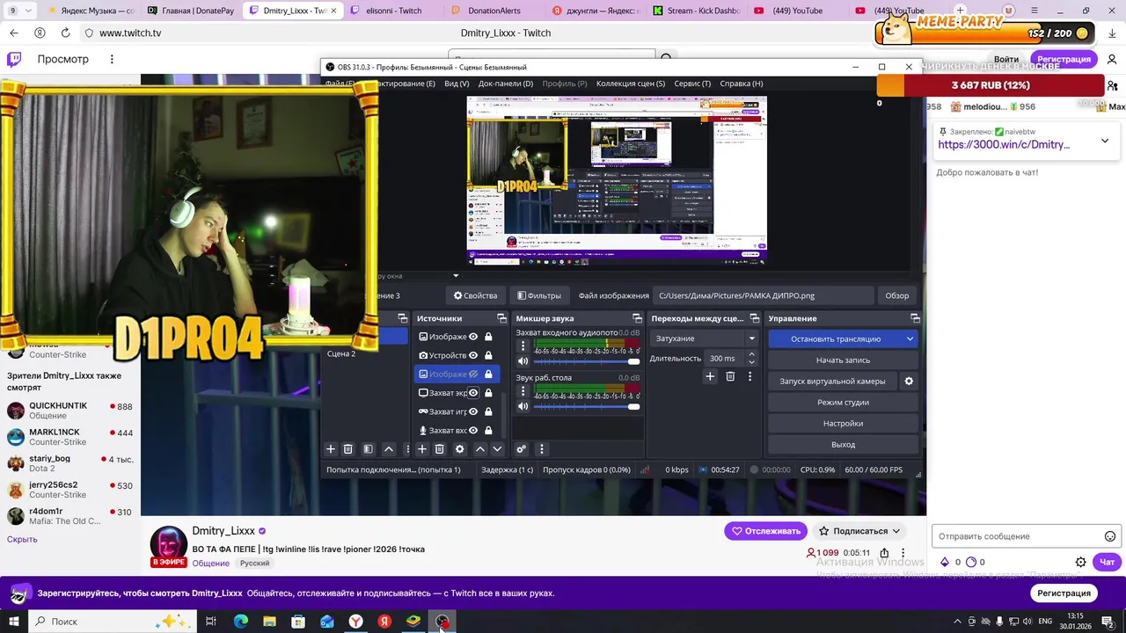Delete selected scene with trash icon
The height and width of the screenshot is (633, 1126).
pyautogui.click(x=347, y=449)
